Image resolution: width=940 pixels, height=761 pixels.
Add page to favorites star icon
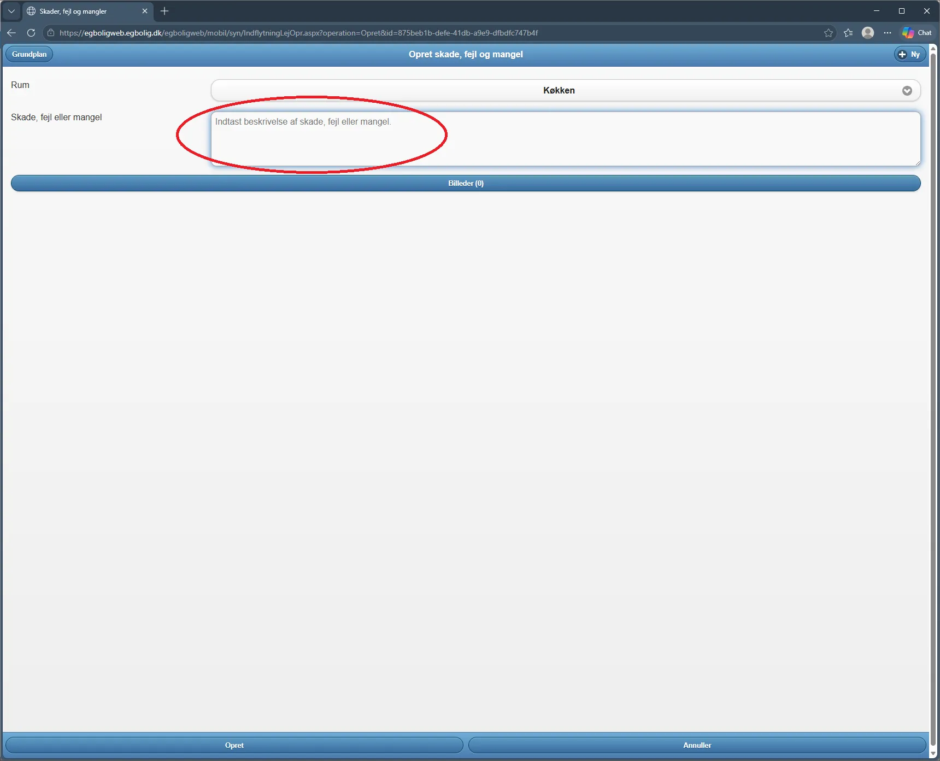coord(829,33)
